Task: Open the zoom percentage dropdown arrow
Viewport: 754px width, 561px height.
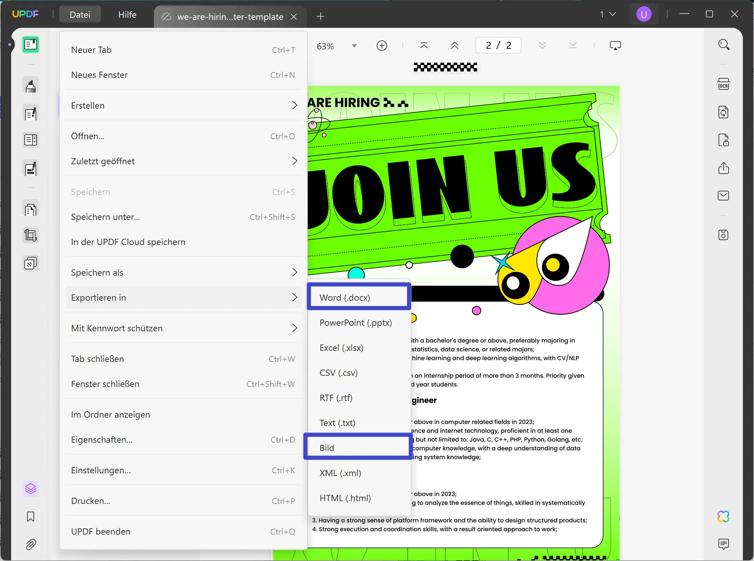Action: (x=354, y=46)
